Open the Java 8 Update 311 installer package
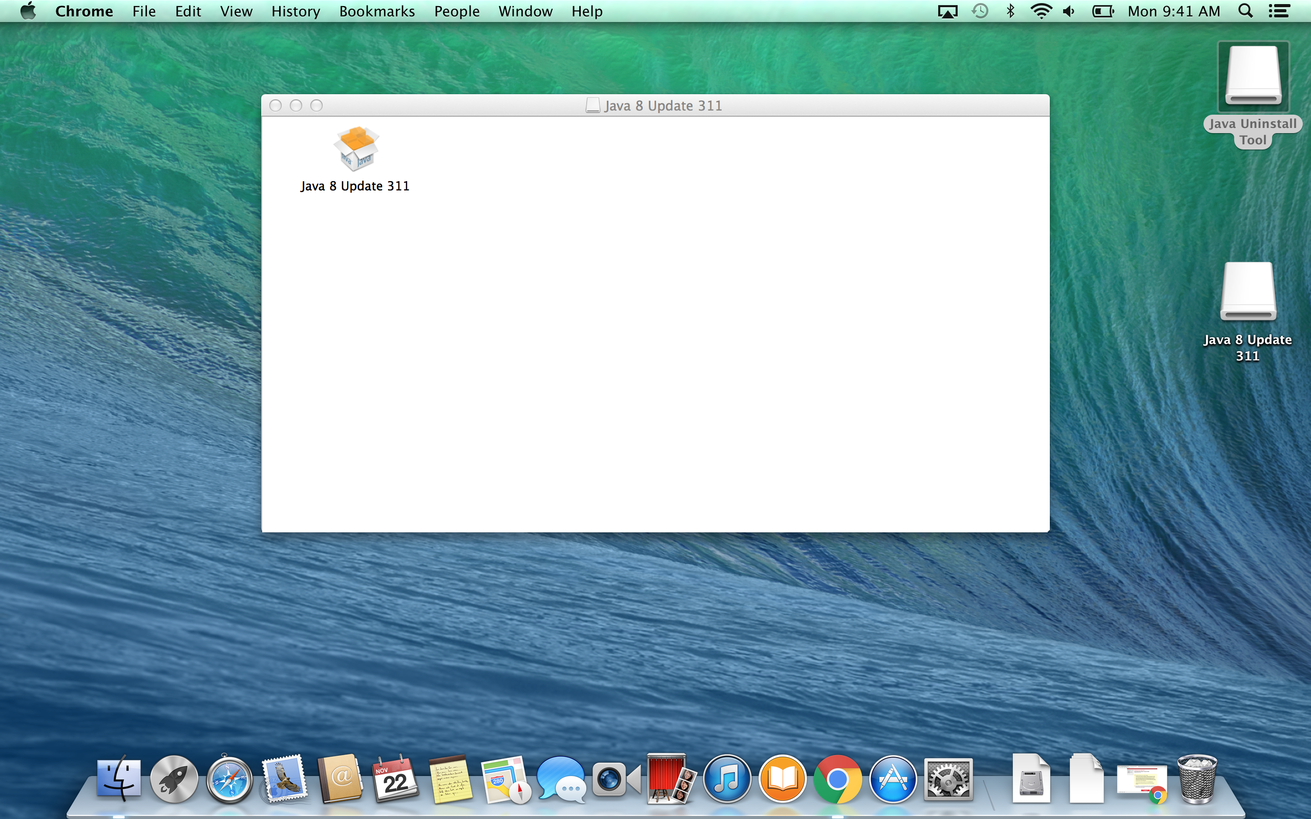The image size is (1311, 819). click(355, 149)
